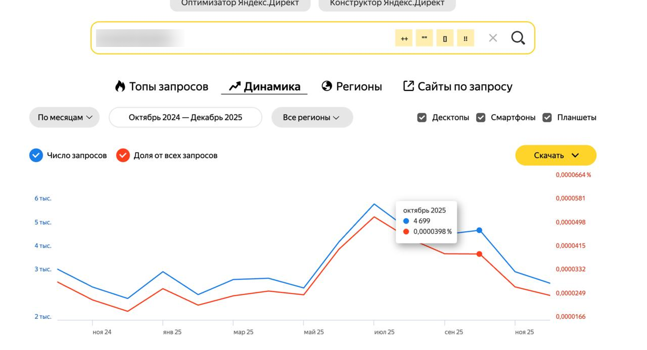Click the external link icon near Сайты по запросу

click(408, 86)
